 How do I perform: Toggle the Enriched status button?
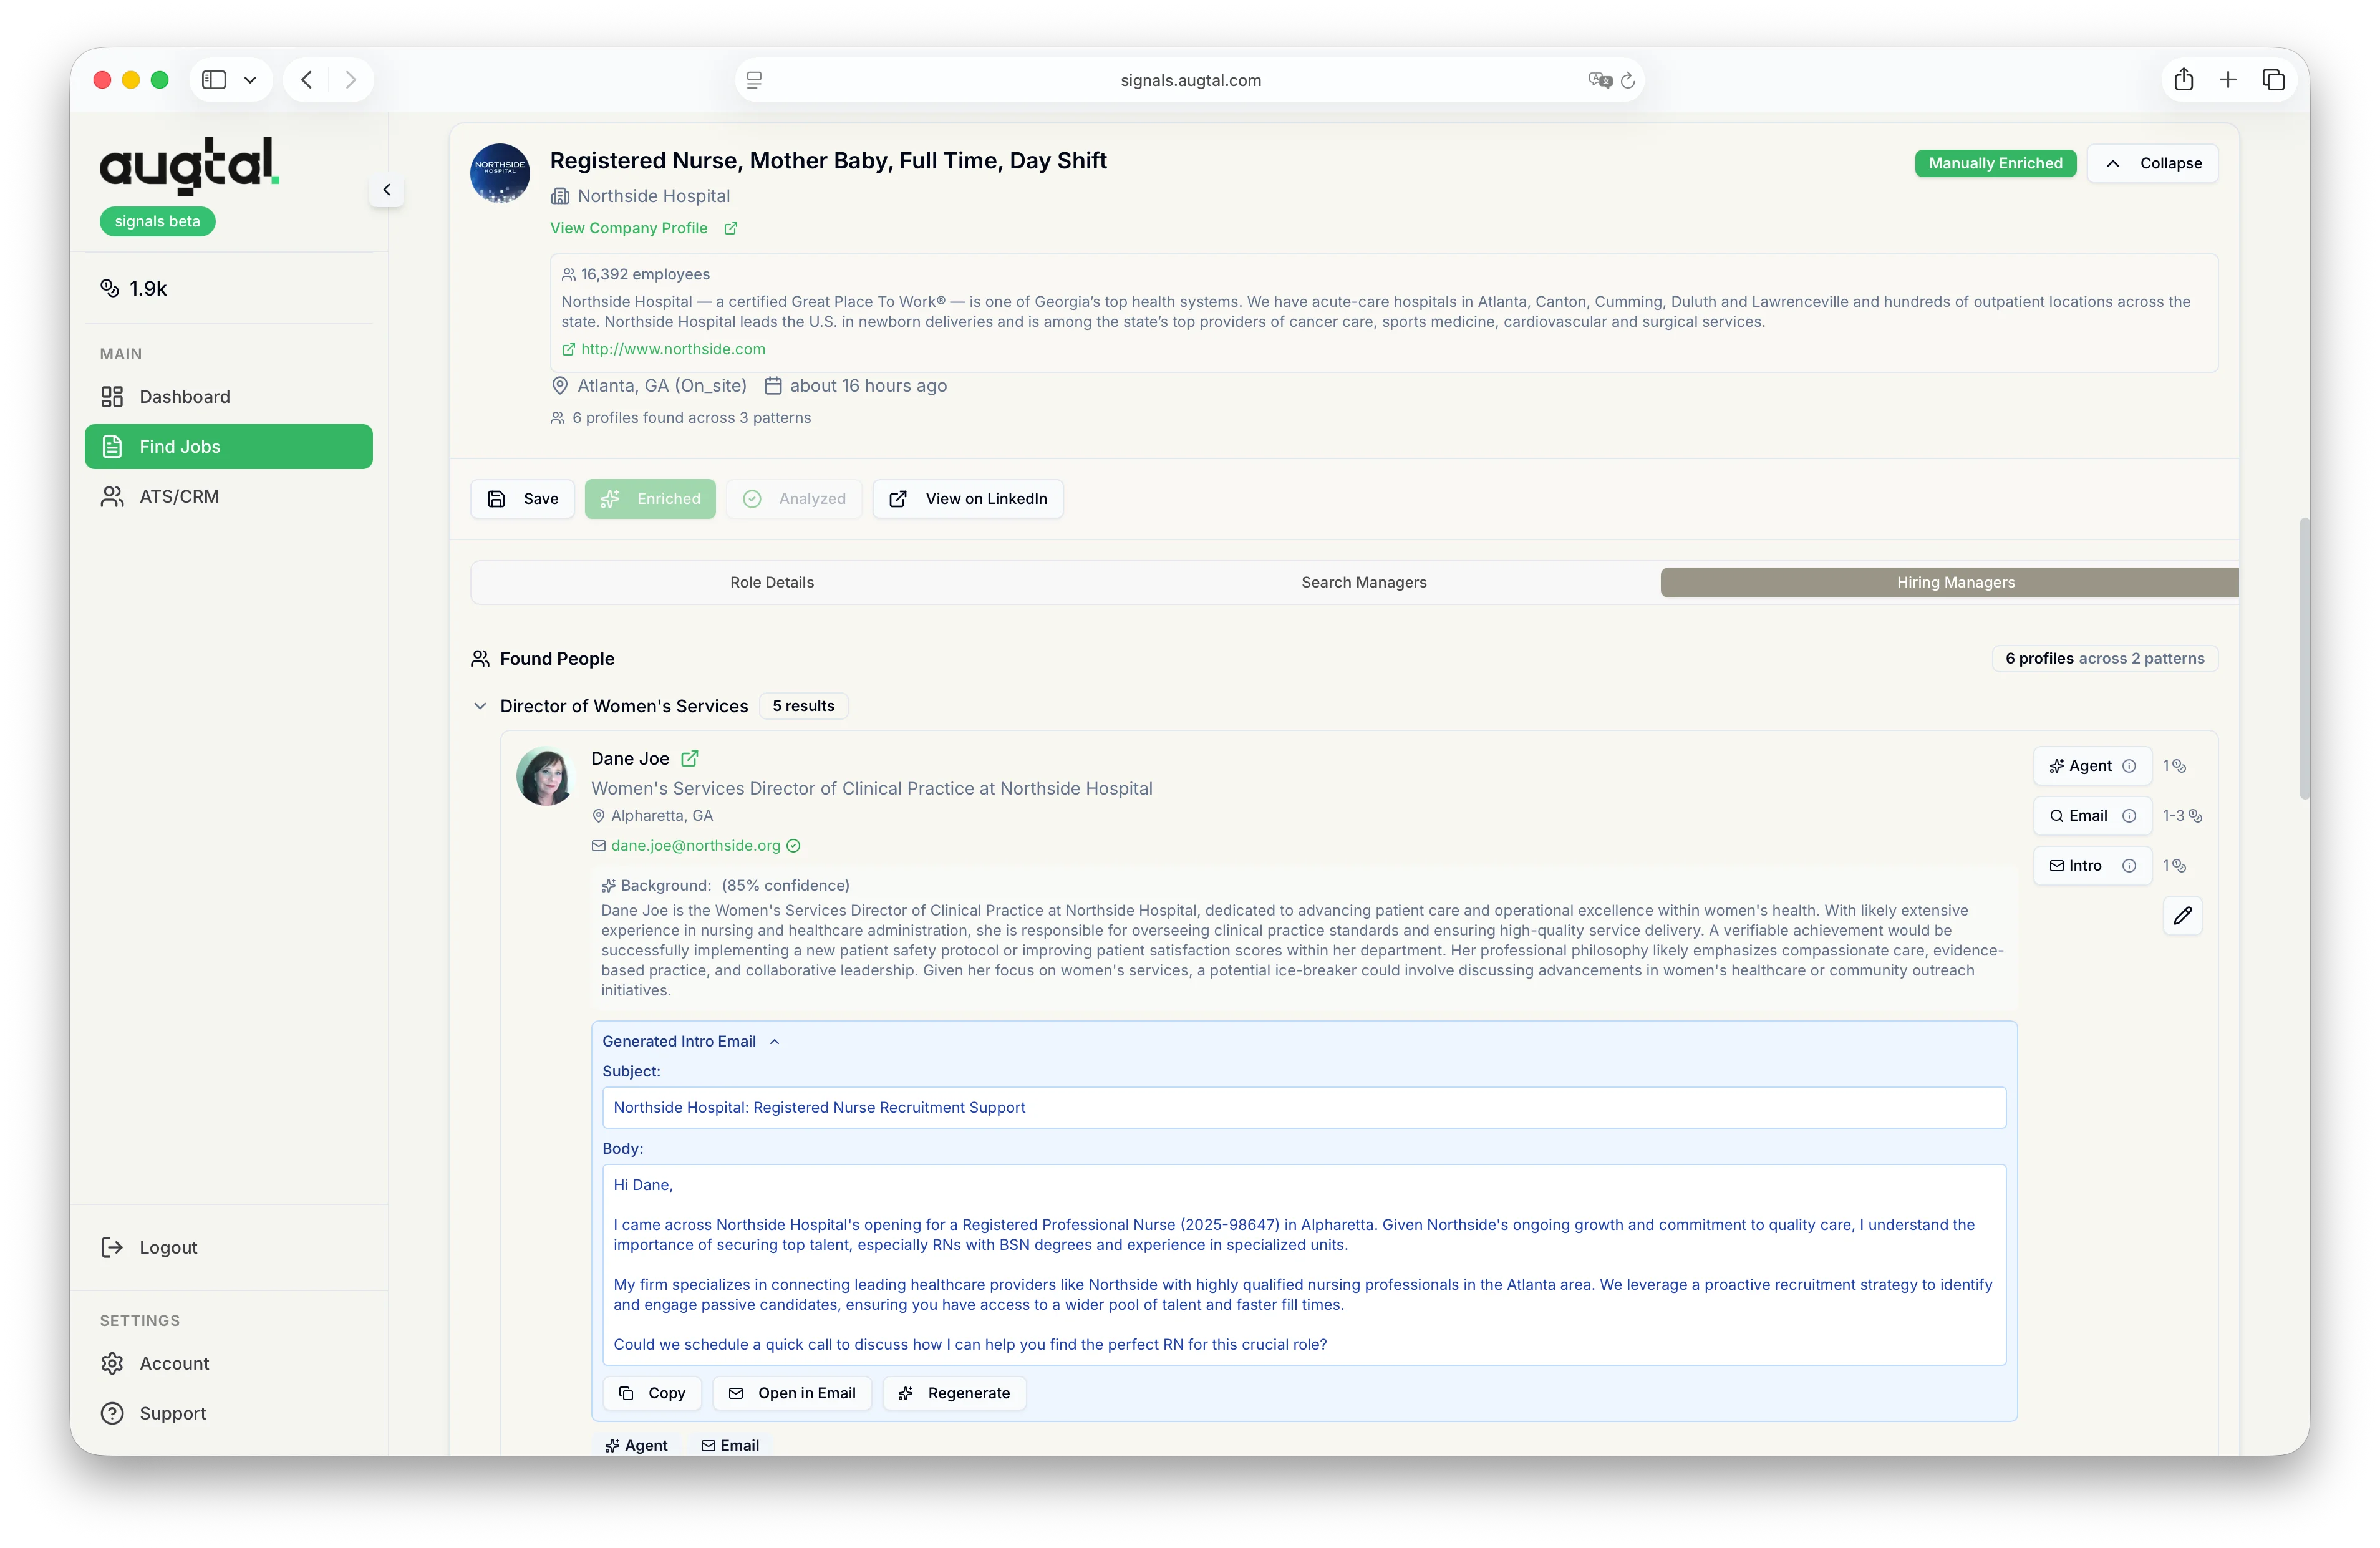[650, 498]
